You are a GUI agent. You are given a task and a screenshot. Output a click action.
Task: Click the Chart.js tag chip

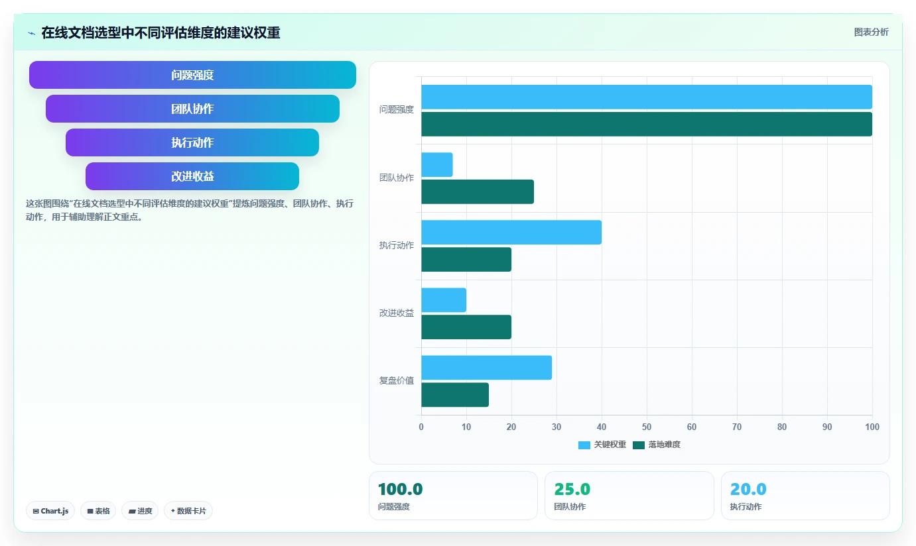[x=50, y=511]
